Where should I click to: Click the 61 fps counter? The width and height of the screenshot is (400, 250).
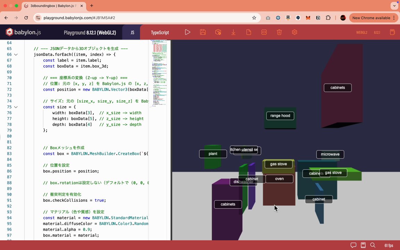click(389, 245)
